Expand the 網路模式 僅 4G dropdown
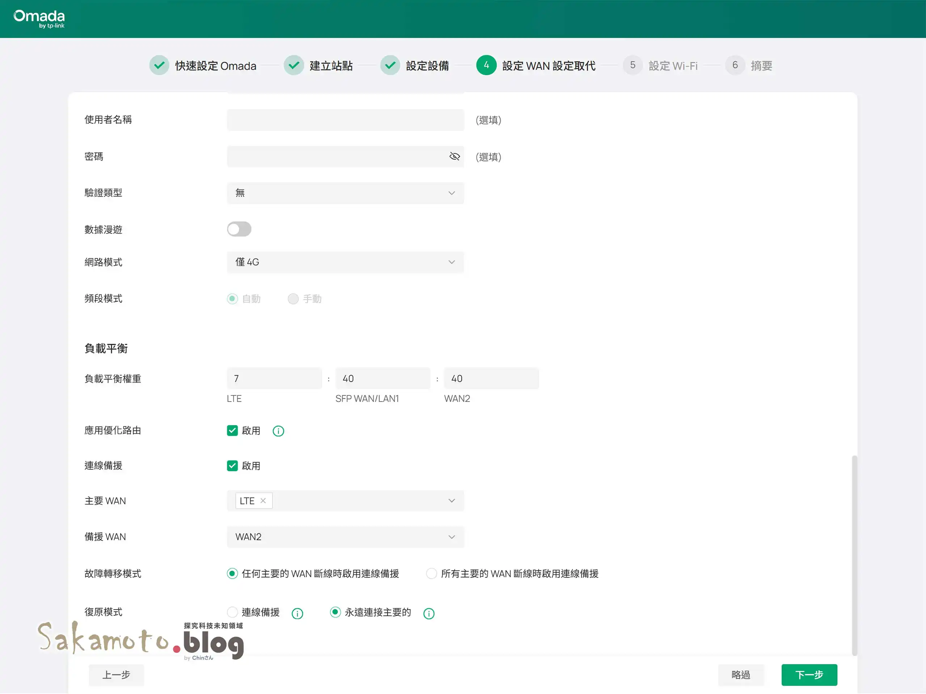 click(x=345, y=262)
